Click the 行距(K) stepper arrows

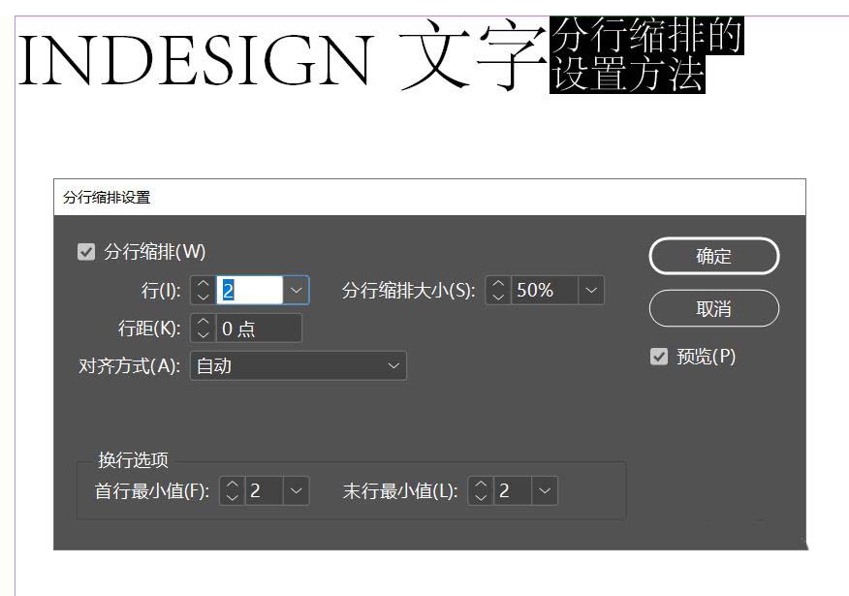coord(204,329)
